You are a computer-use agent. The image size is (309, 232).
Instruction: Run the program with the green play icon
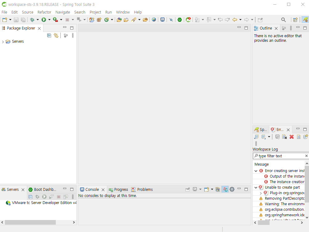tap(44, 20)
